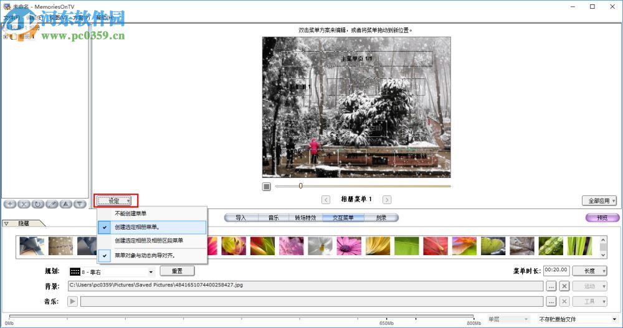Go to next album menu arrow
This screenshot has height=328, width=623.
click(387, 200)
